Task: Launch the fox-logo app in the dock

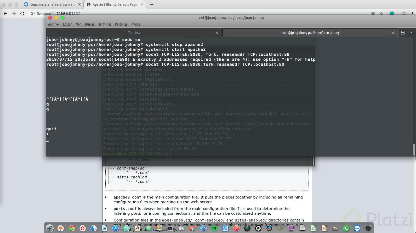Action: (61, 228)
